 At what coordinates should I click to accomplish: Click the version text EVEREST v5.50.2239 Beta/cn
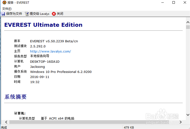click(x=54, y=41)
